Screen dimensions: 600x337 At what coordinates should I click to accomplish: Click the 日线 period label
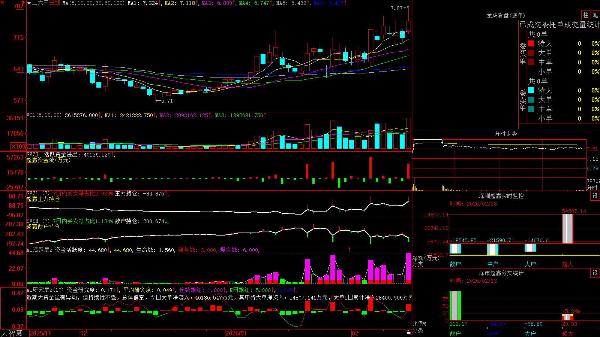[x=55, y=3]
